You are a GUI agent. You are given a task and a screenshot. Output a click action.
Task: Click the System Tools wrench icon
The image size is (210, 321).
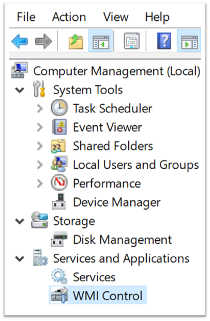point(39,89)
